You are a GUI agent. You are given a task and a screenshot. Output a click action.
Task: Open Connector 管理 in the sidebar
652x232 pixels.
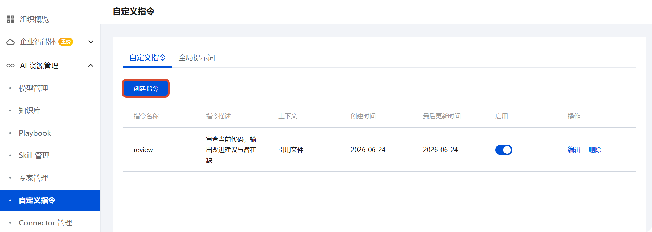point(45,223)
